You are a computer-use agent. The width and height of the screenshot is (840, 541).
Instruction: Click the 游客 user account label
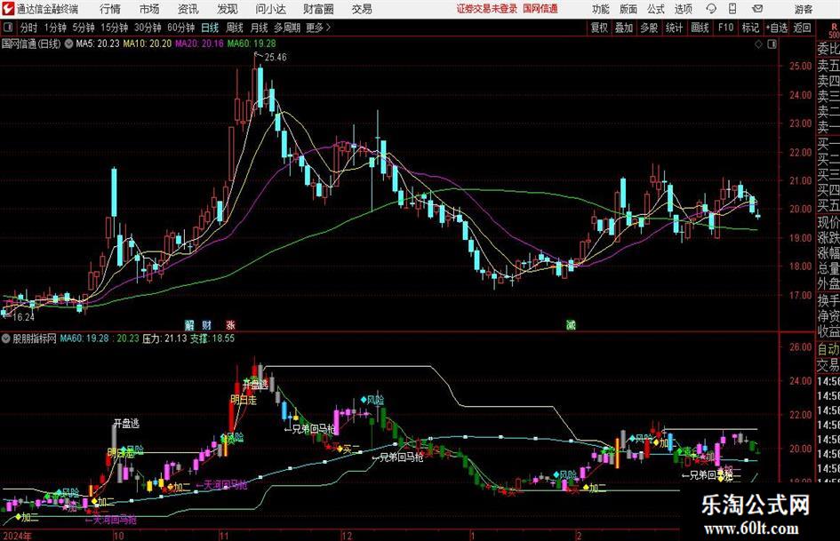coord(803,9)
